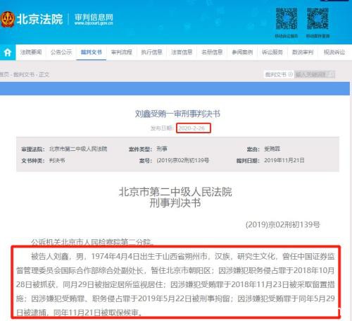Open the 法院要闻 navigation tab
352x321 pixels.
click(x=31, y=52)
